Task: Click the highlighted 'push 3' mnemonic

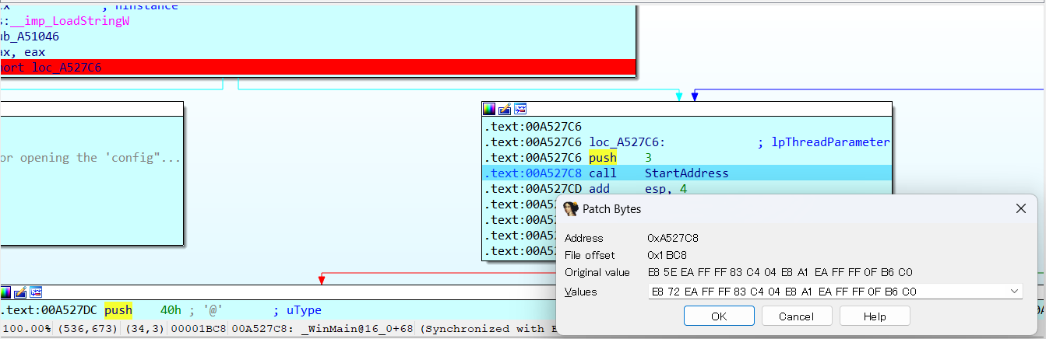Action: click(x=602, y=157)
